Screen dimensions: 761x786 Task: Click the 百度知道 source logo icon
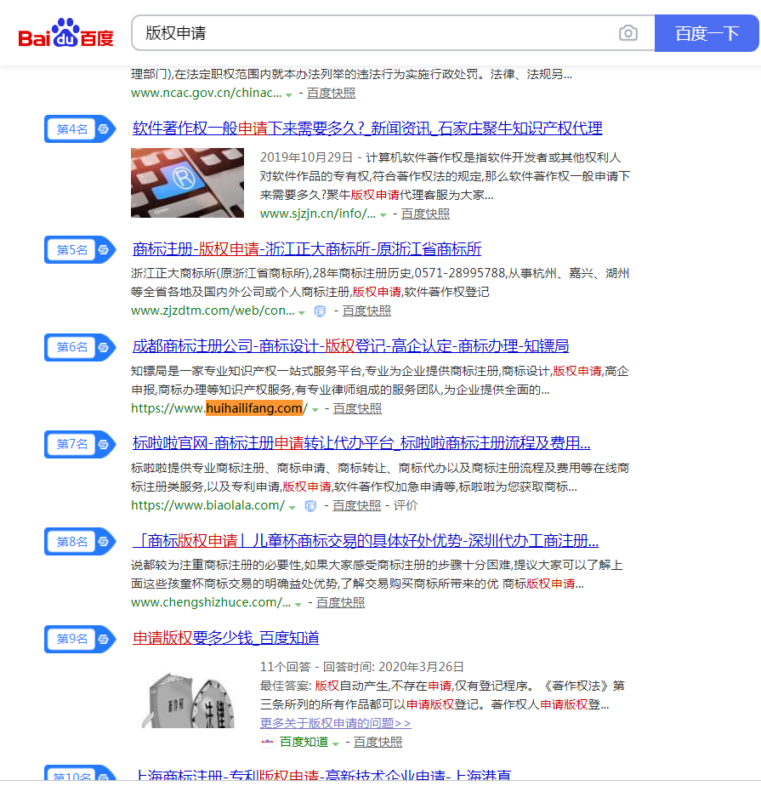[x=268, y=742]
